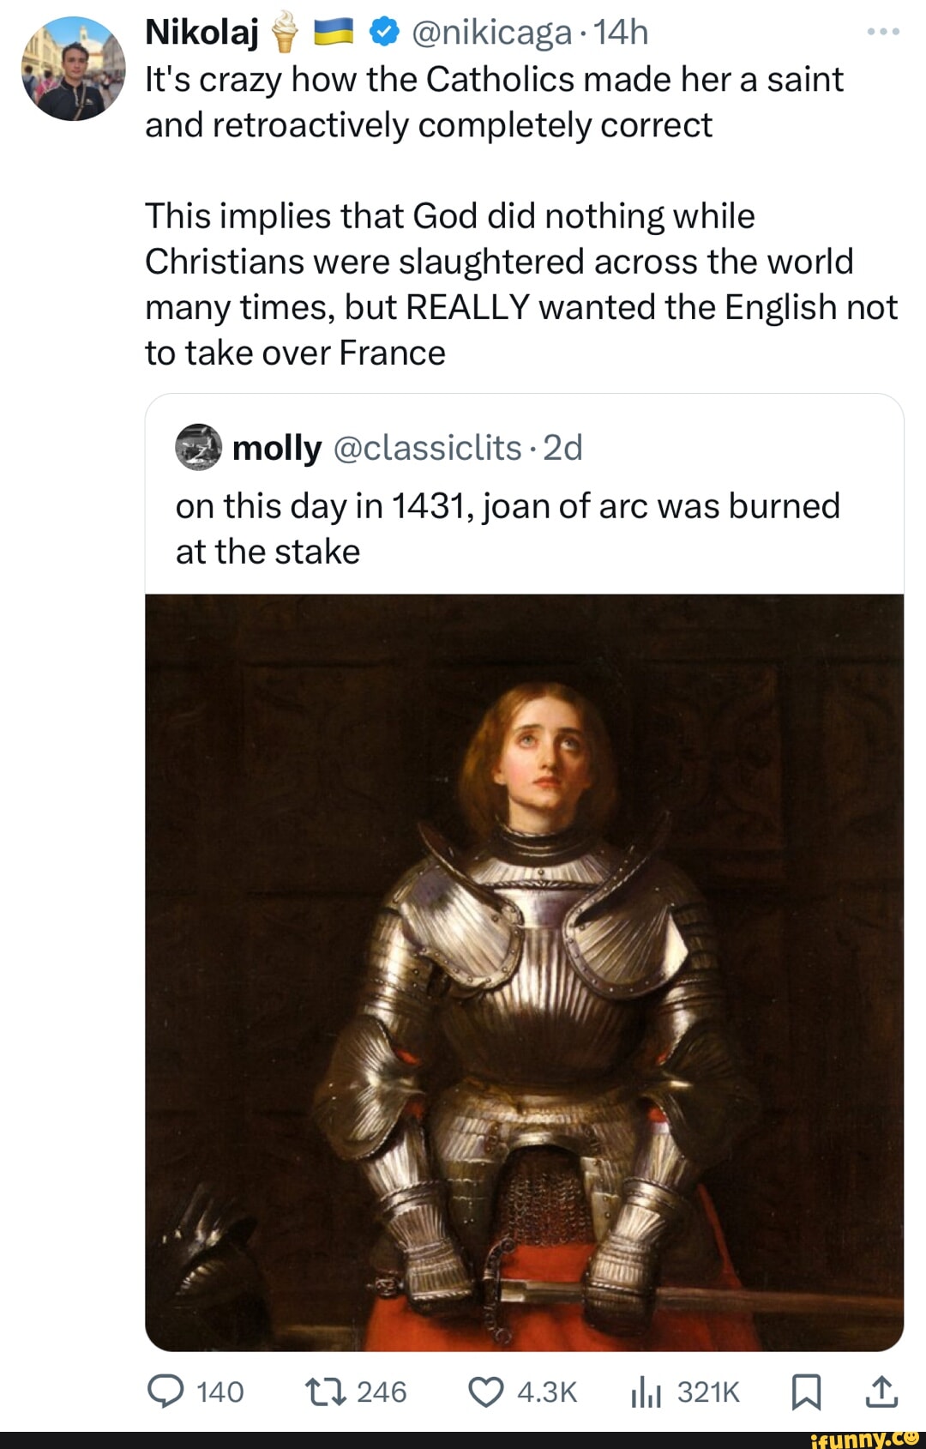Toggle the like on this tweet
Screen dimensions: 926x1449
click(487, 1392)
